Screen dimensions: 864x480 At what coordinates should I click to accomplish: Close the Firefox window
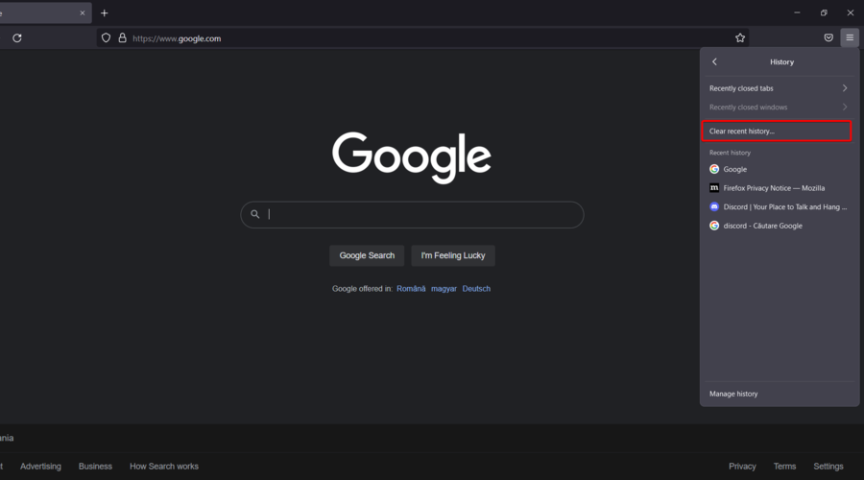pos(851,12)
